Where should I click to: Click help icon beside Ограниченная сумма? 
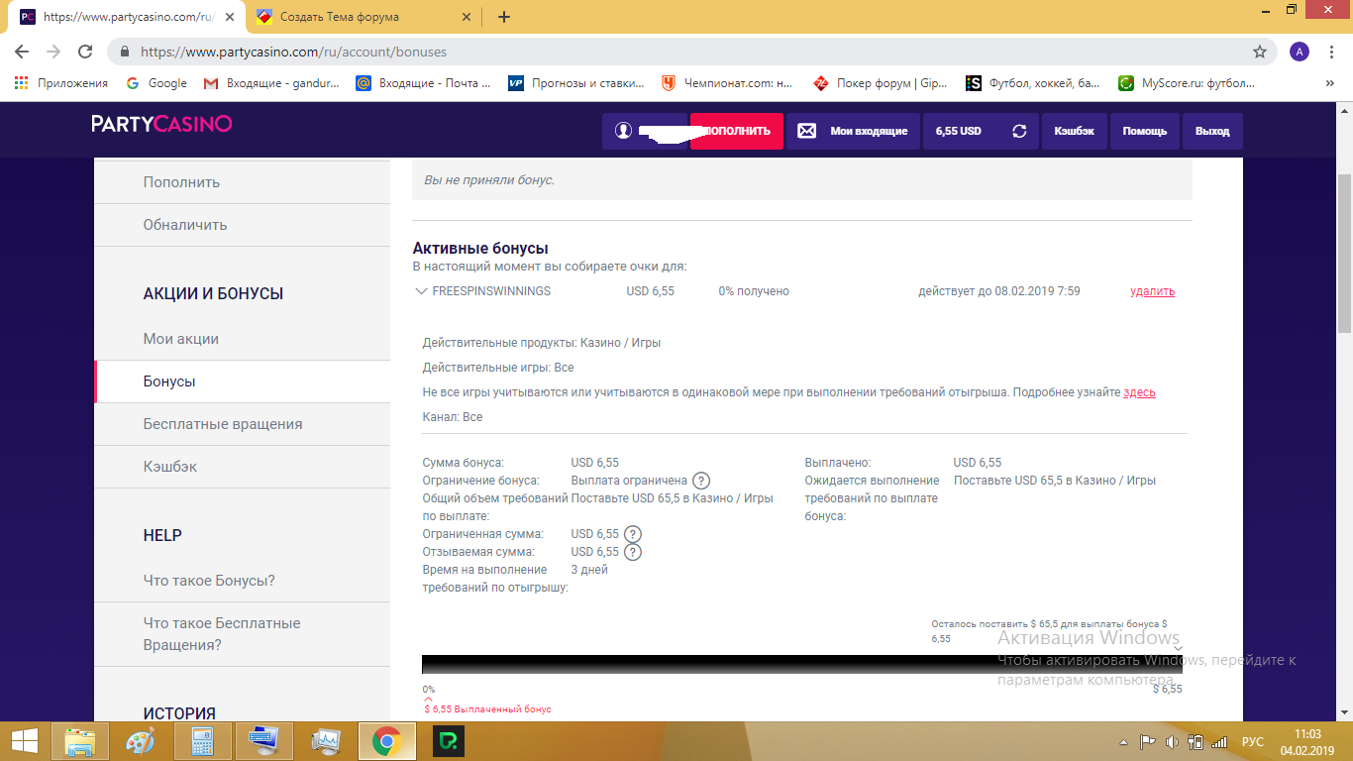(x=633, y=534)
